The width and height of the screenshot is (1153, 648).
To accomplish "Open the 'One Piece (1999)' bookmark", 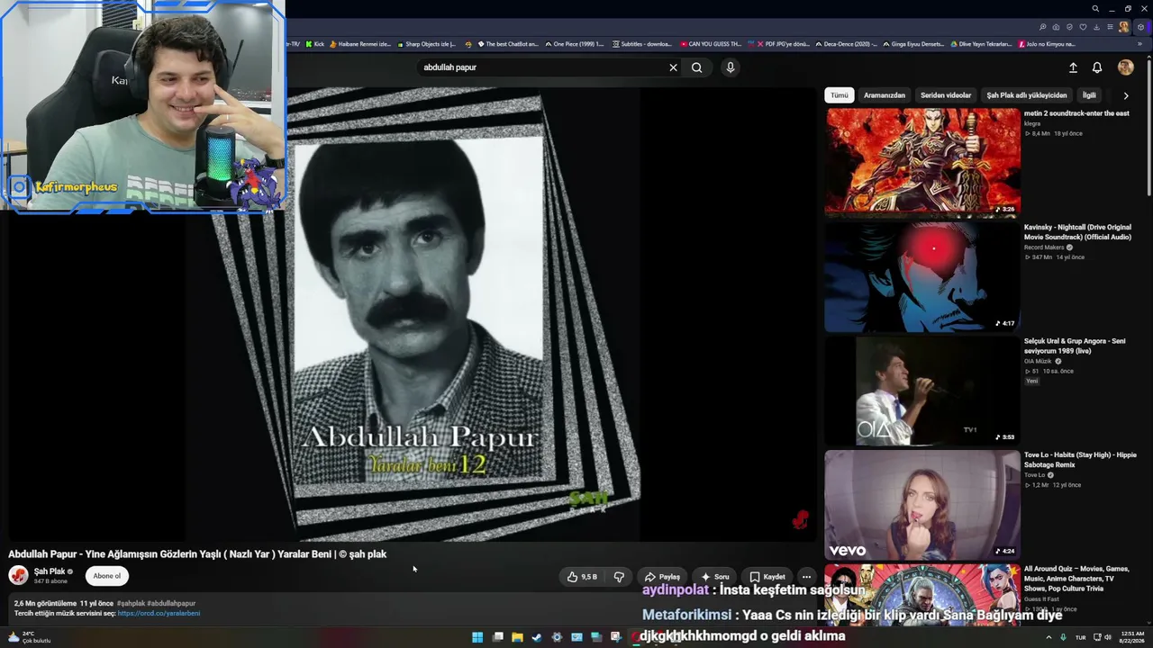I will point(575,44).
